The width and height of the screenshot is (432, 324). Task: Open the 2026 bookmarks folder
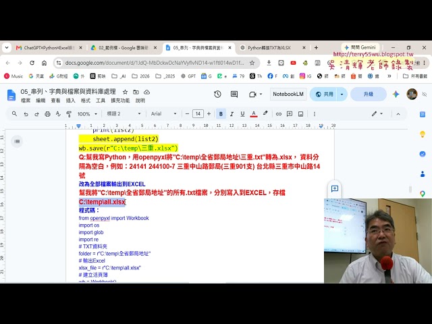pyautogui.click(x=141, y=76)
